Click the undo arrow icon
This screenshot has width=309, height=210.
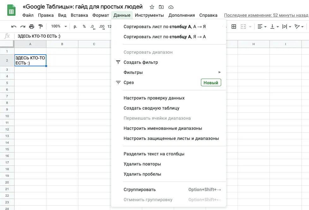14,27
